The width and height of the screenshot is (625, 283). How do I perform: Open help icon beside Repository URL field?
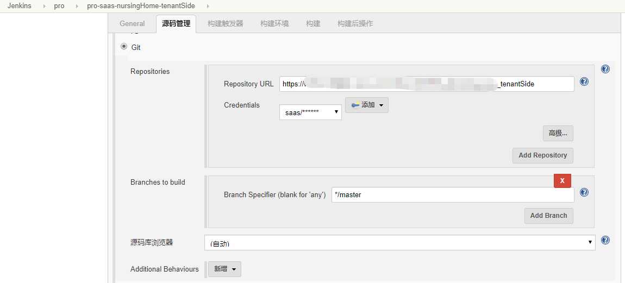584,81
